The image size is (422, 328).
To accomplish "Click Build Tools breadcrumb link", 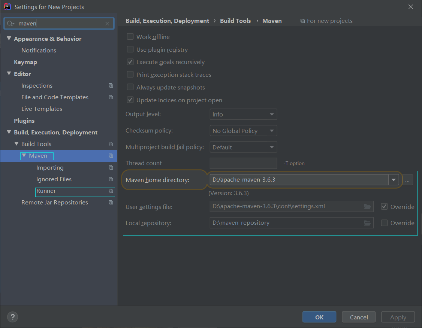I will pyautogui.click(x=235, y=21).
